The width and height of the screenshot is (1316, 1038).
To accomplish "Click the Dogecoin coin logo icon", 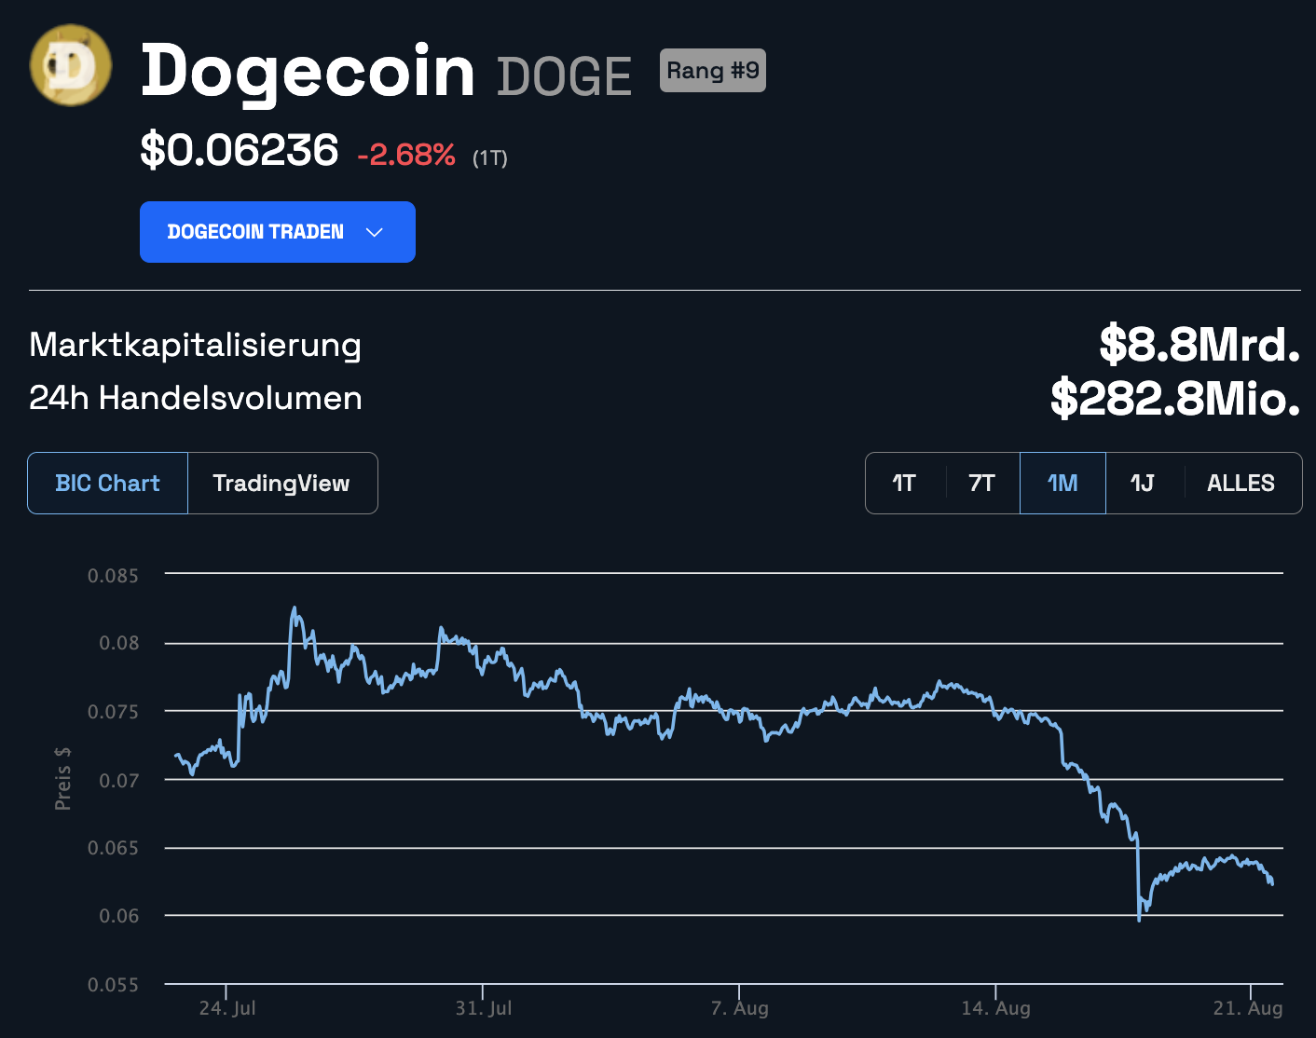I will (x=71, y=65).
